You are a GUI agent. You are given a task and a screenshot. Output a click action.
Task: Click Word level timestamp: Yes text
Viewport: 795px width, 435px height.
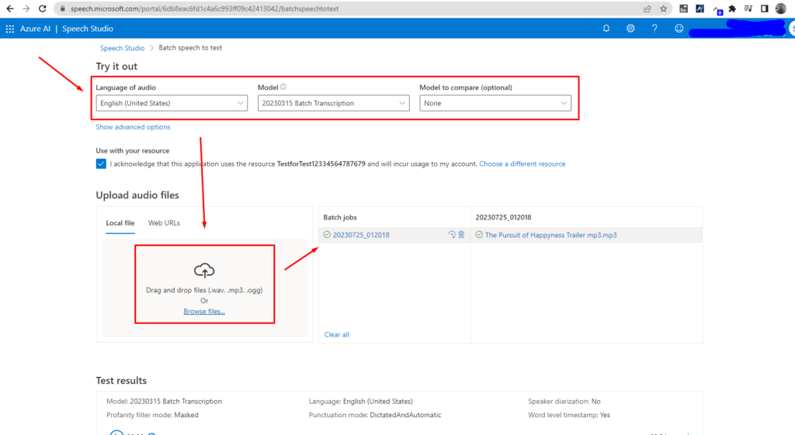[569, 415]
